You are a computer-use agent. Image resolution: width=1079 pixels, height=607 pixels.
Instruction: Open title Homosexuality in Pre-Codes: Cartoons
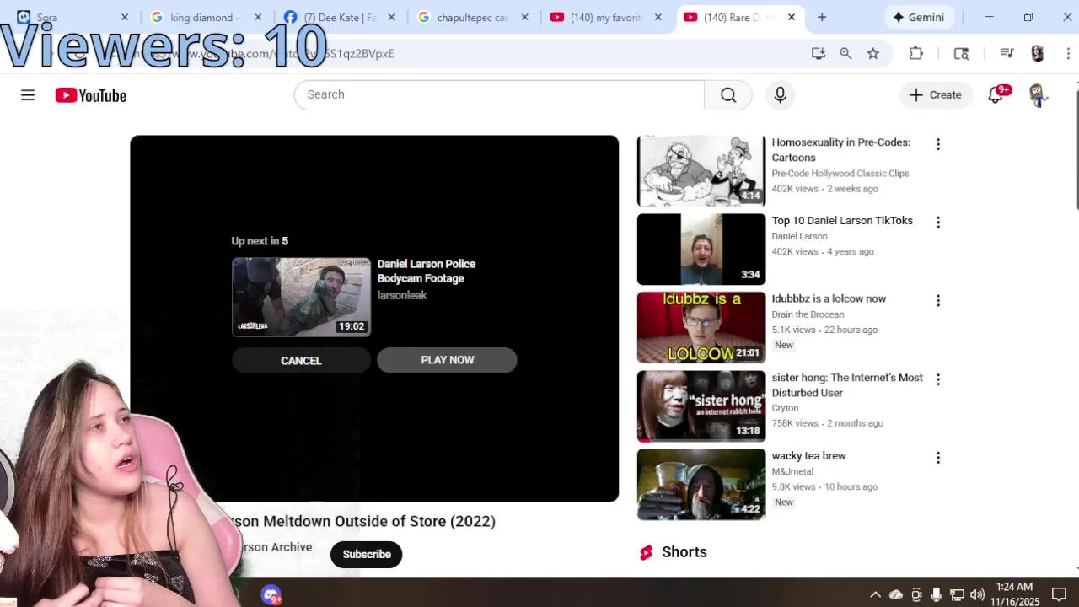pos(841,150)
